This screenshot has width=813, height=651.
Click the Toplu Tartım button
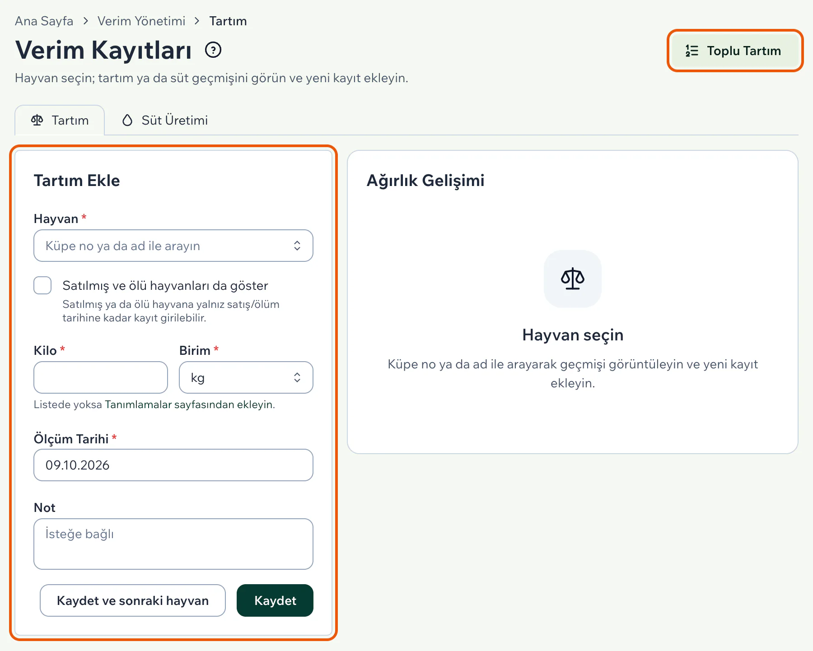735,51
